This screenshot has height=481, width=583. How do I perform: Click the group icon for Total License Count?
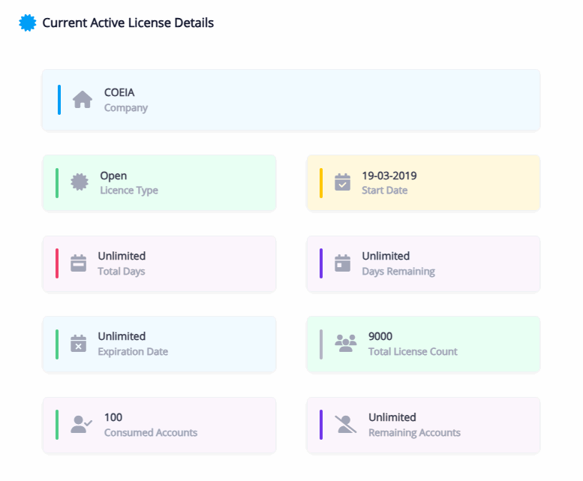point(346,344)
